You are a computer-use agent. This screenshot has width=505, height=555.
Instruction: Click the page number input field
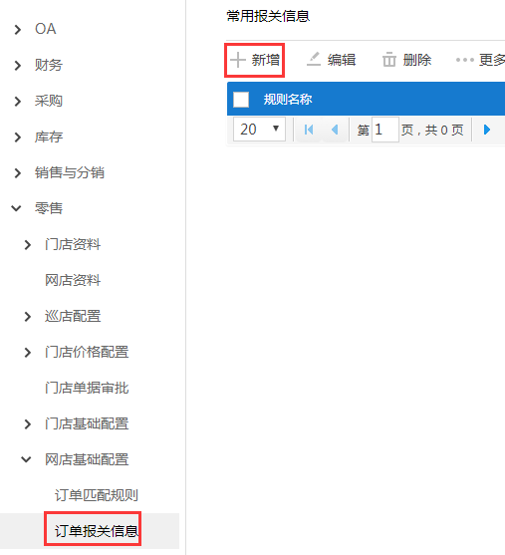coord(385,130)
